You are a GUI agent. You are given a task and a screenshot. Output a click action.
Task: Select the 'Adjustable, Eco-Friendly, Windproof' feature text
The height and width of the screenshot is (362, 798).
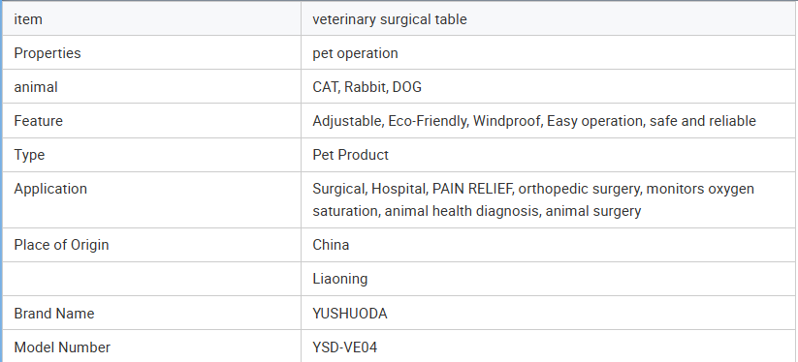click(x=427, y=121)
